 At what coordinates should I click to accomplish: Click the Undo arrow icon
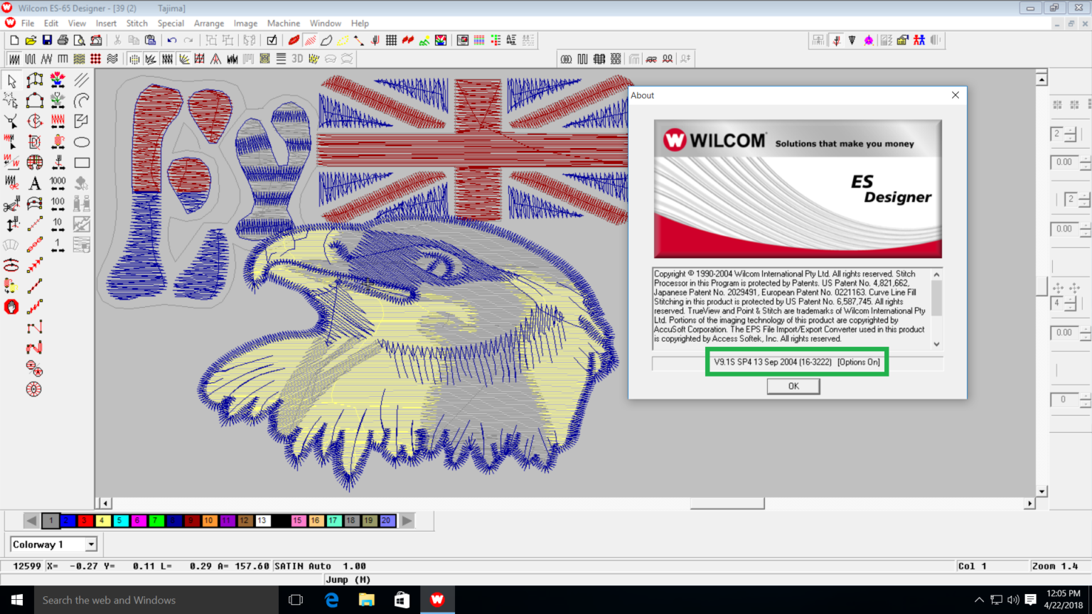pos(171,41)
